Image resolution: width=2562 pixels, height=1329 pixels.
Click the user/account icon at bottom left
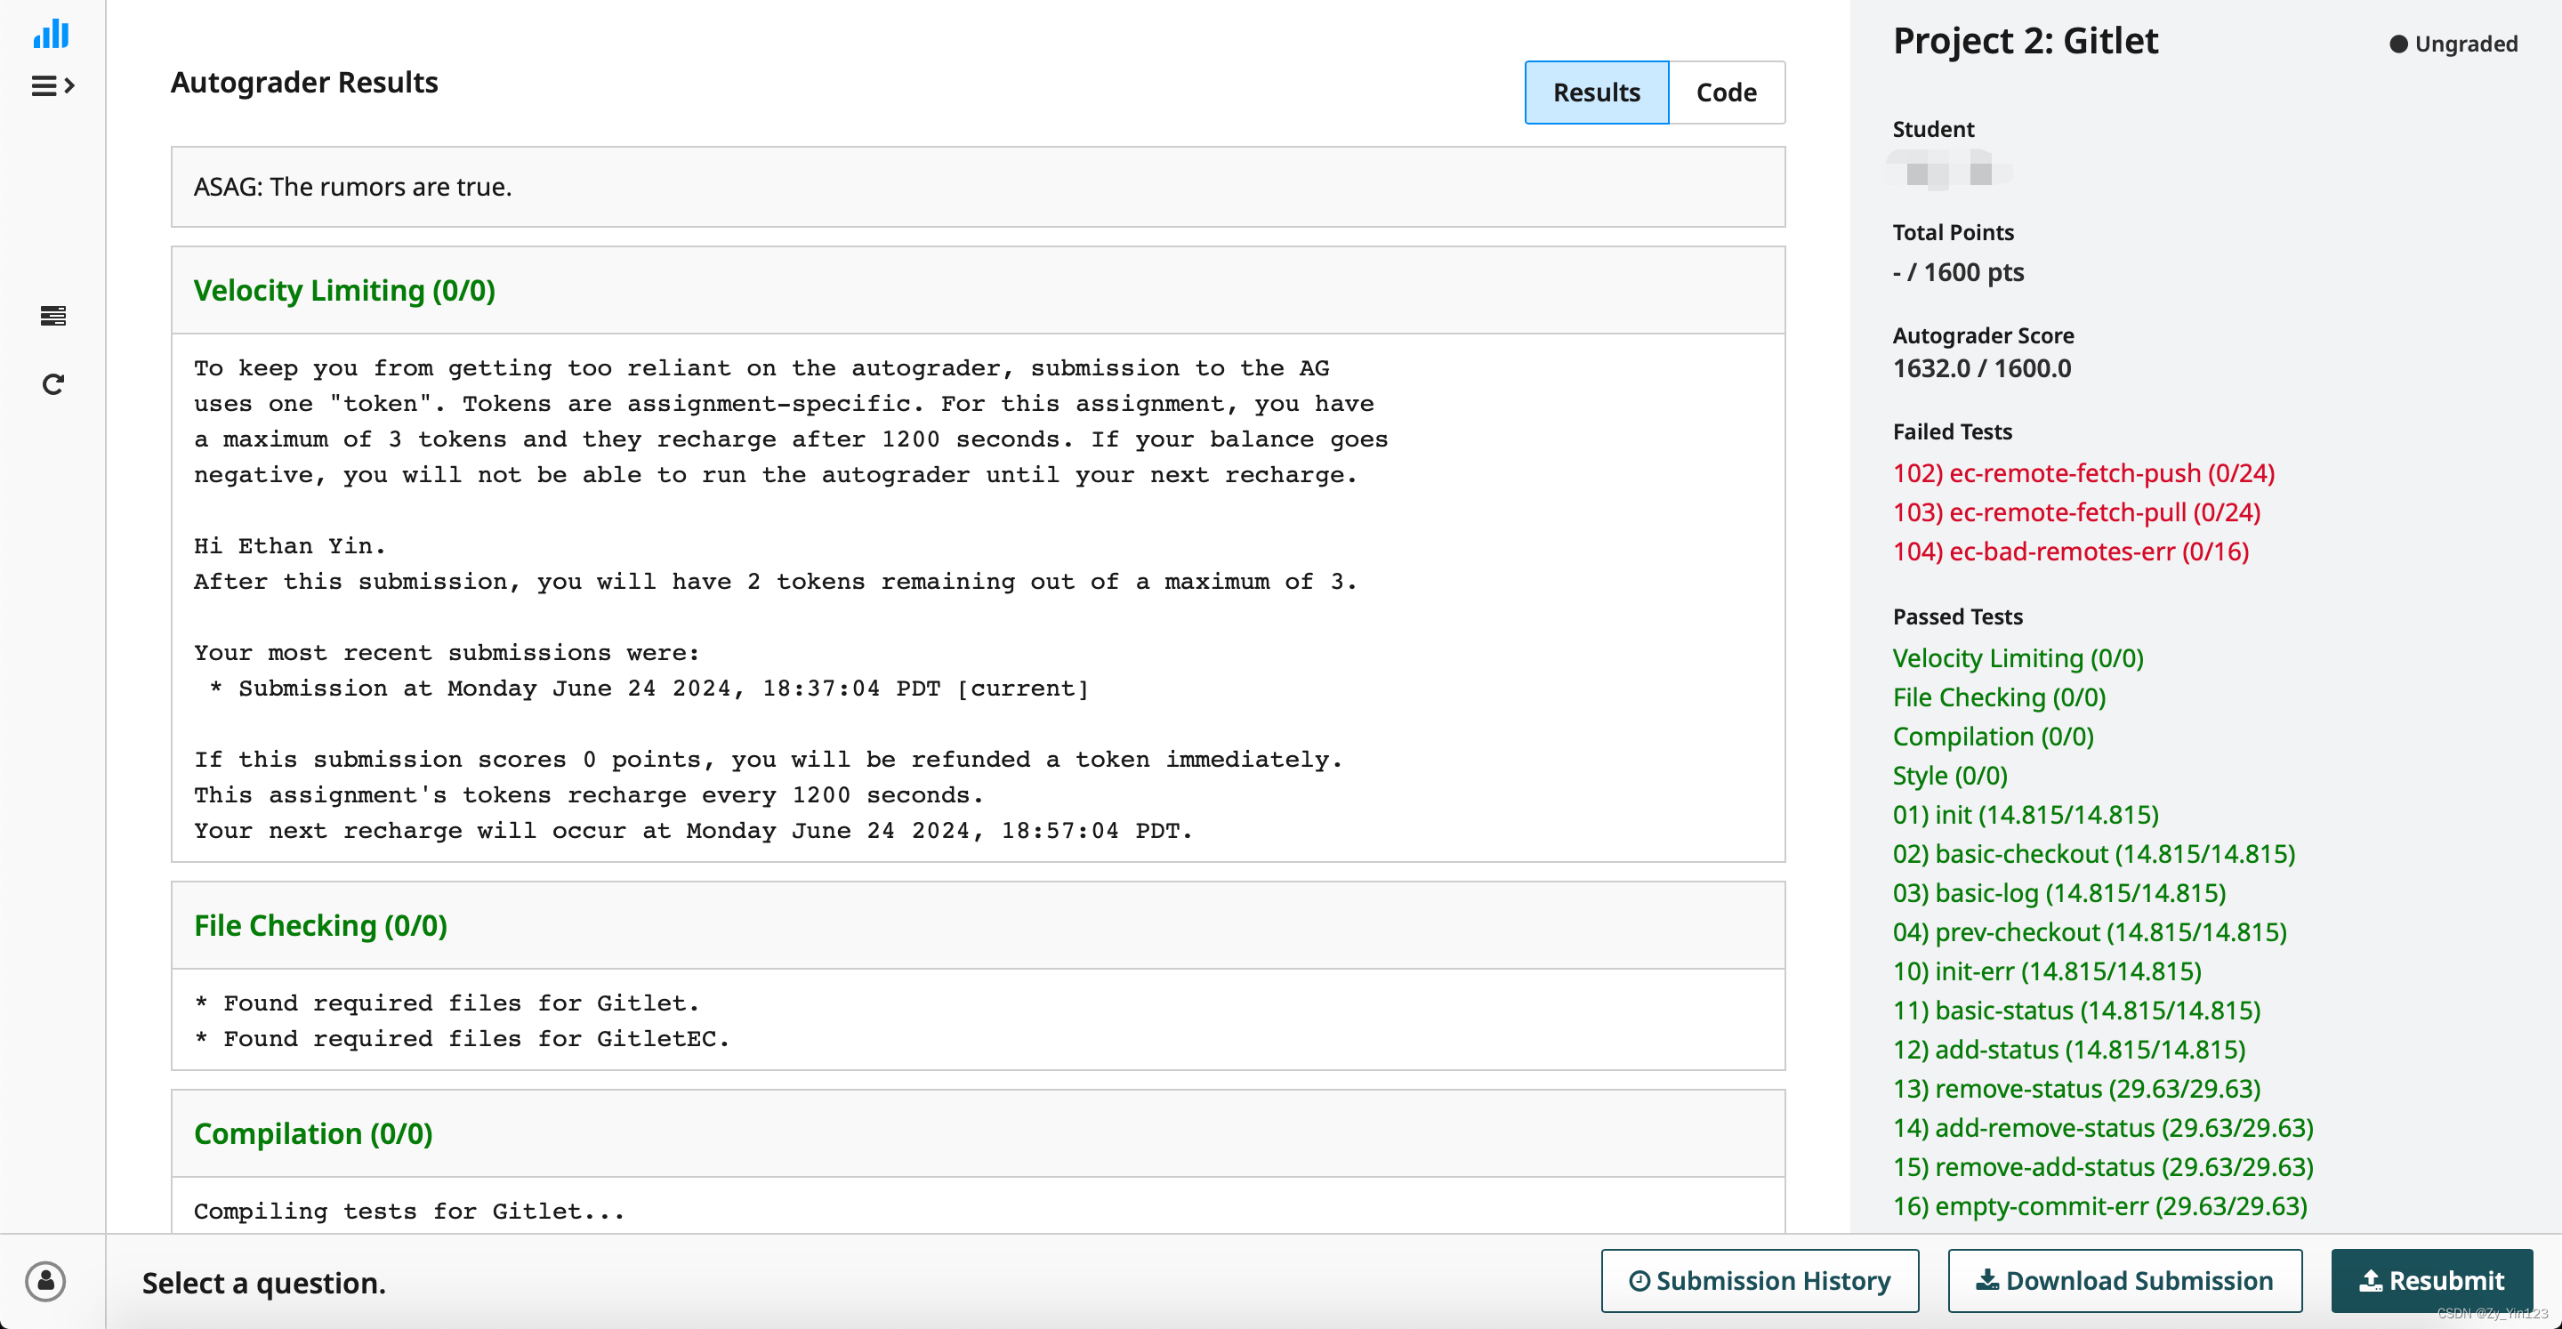(45, 1280)
